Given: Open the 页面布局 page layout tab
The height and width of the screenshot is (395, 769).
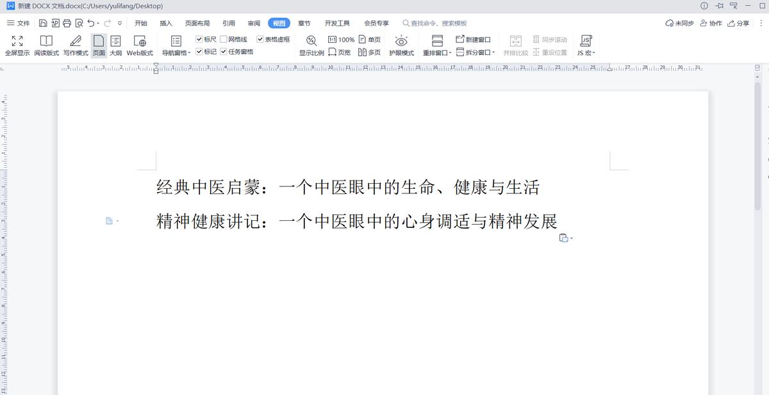Looking at the screenshot, I should [197, 22].
